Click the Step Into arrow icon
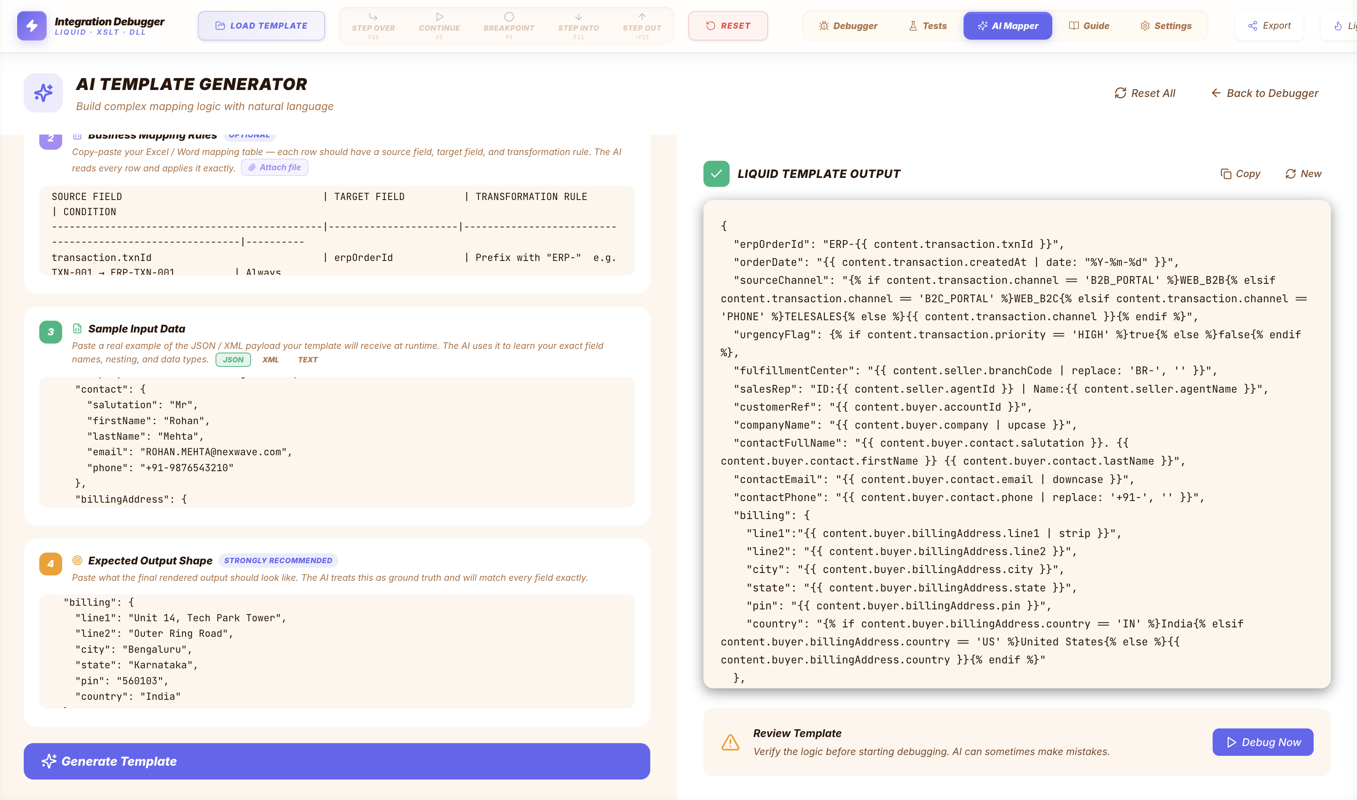 [578, 17]
